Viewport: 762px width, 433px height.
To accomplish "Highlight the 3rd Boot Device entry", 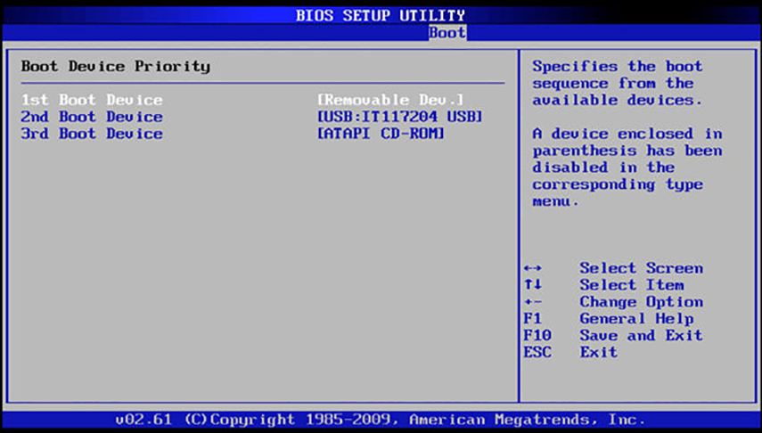I will click(92, 134).
